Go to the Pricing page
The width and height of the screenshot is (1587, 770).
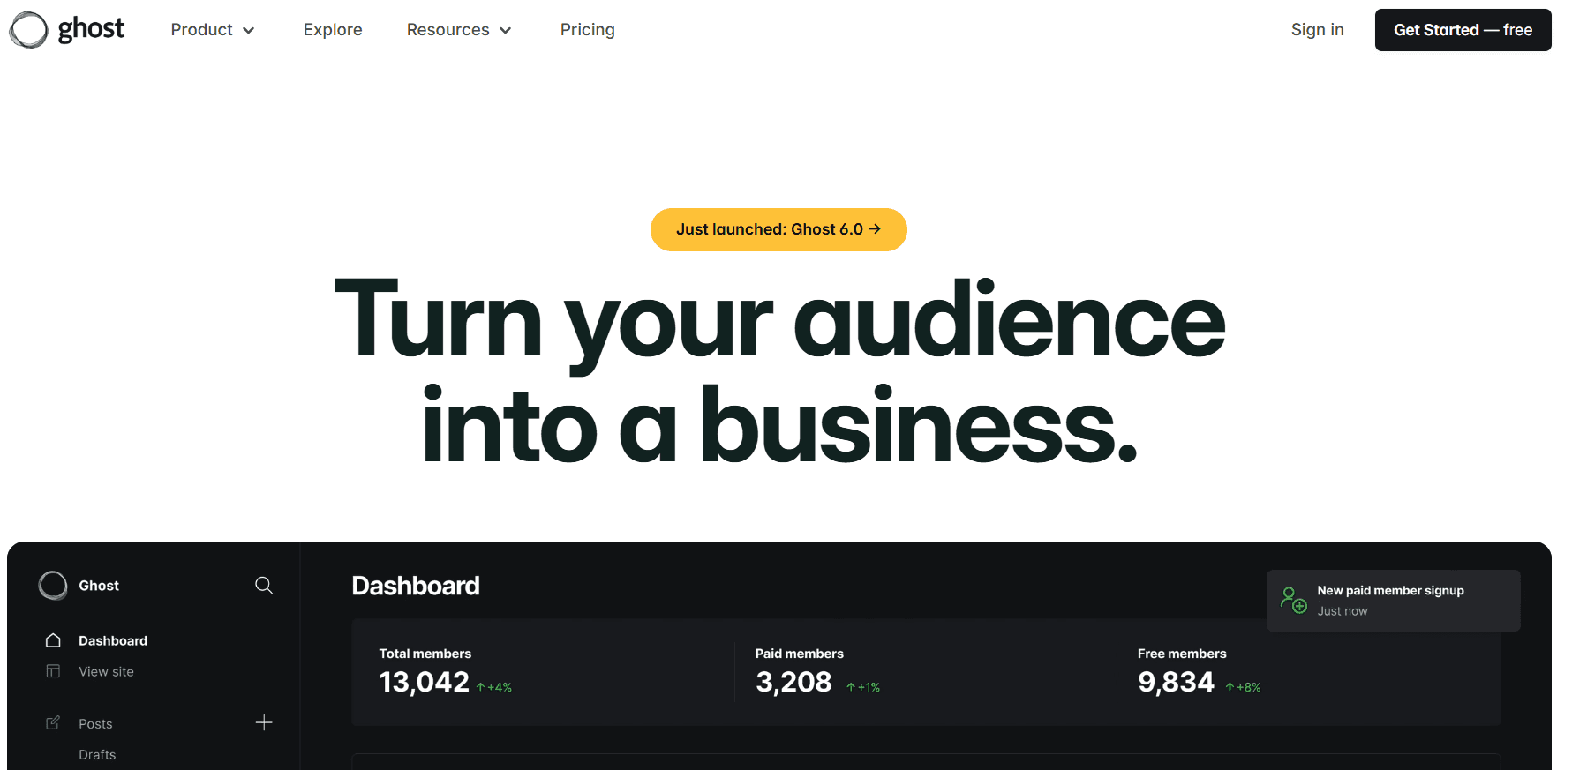pos(587,30)
